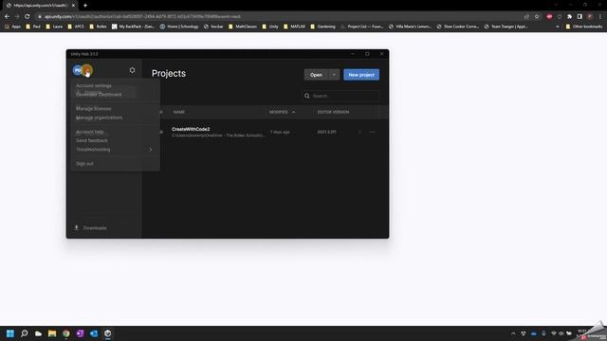Viewport: 607px width, 341px height.
Task: Go back in the browser
Action: [7, 17]
